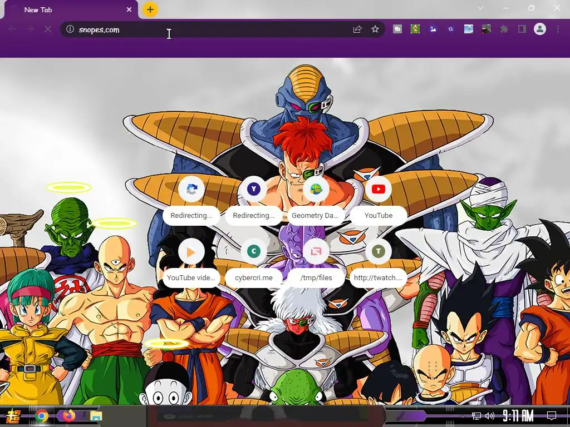Open the cybercri.me shortcut
570x427 pixels.
[x=254, y=262]
